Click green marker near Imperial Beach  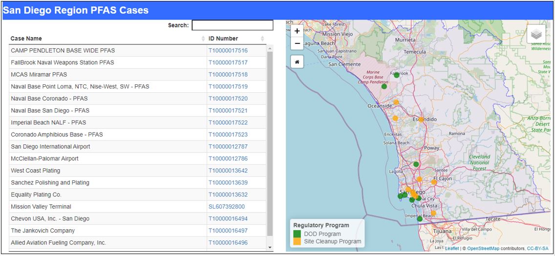420,219
